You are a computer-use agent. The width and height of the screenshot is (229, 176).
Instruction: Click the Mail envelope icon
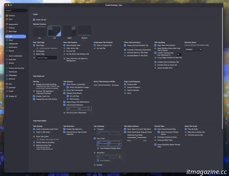[7, 84]
